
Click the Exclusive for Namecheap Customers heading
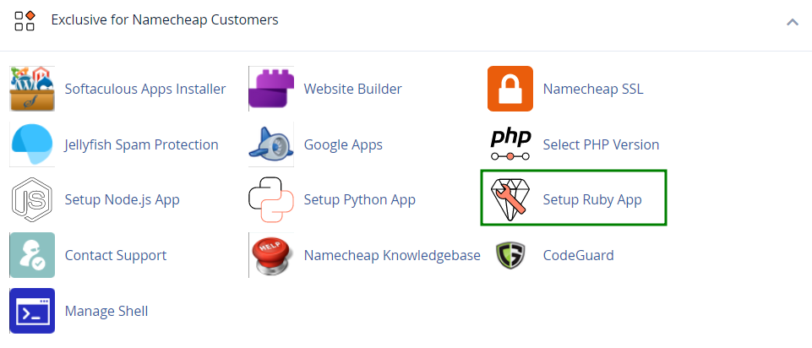[165, 19]
